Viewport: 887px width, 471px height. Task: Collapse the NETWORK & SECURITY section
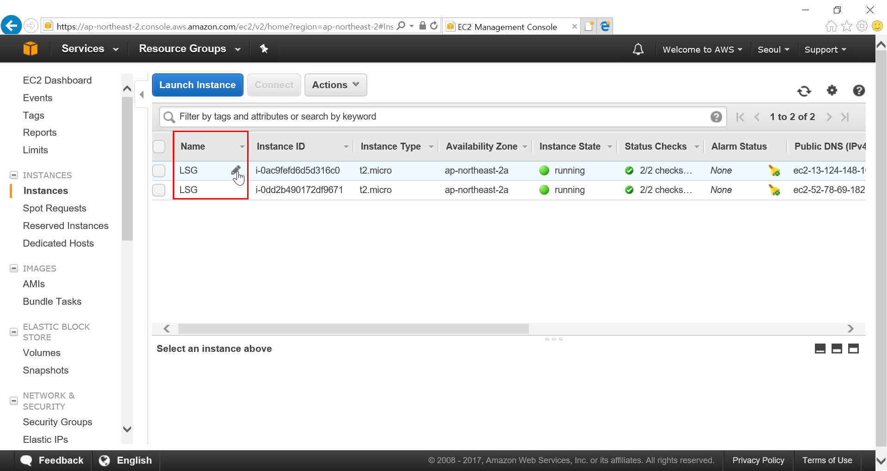(14, 401)
